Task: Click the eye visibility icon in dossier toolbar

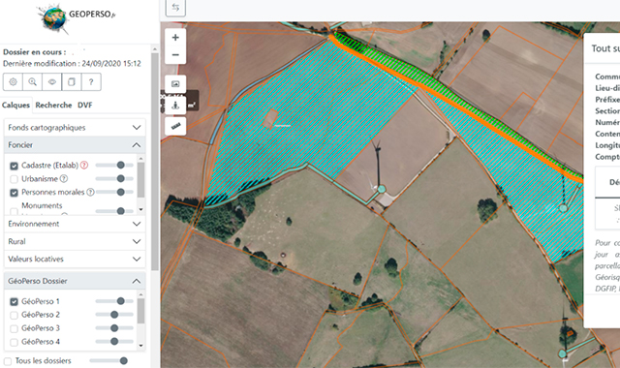Action: (x=51, y=81)
